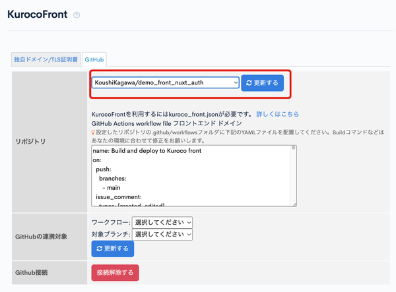
Task: Click the lightbulb hint icon before 設定したリポジトリ
Action: pyautogui.click(x=93, y=132)
